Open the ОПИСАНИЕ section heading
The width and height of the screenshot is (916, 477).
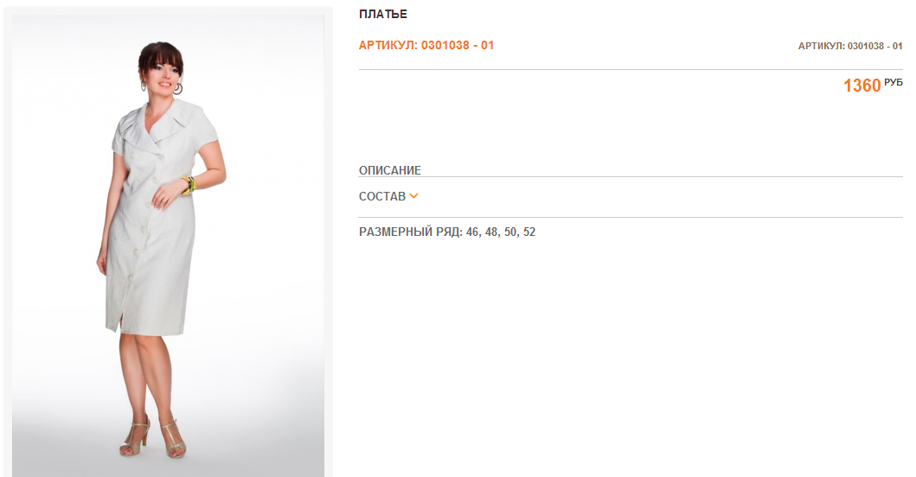pos(389,170)
